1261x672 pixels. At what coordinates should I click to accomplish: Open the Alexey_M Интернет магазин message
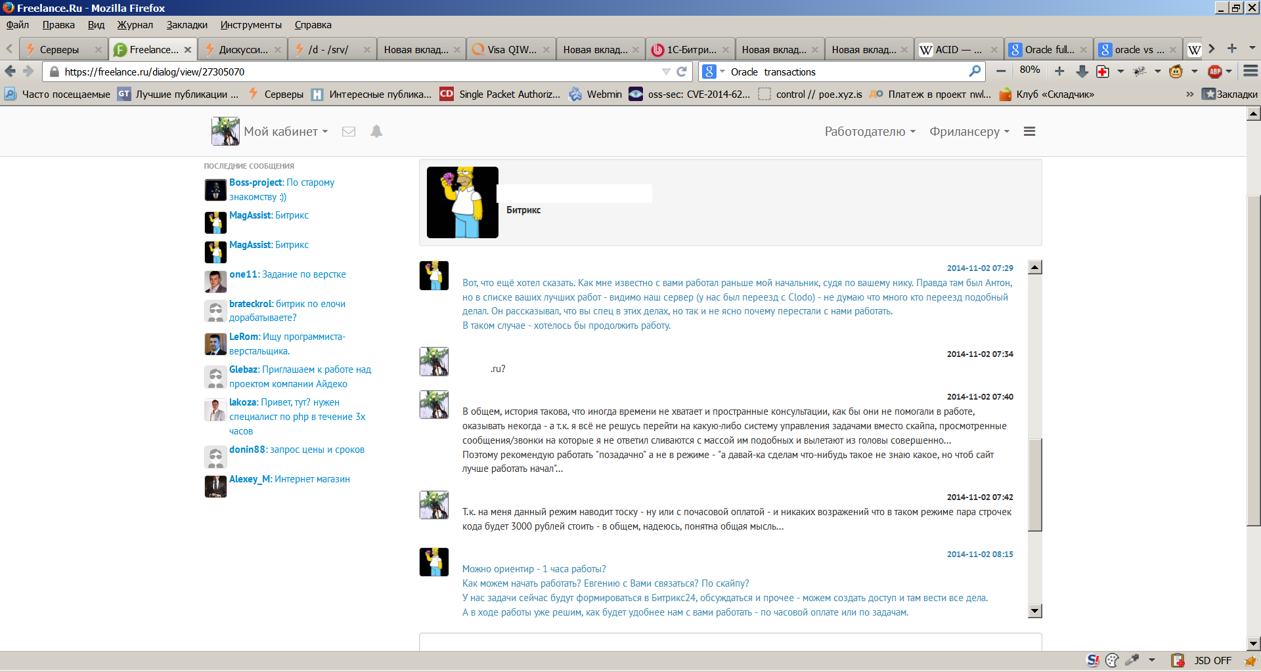click(x=290, y=479)
